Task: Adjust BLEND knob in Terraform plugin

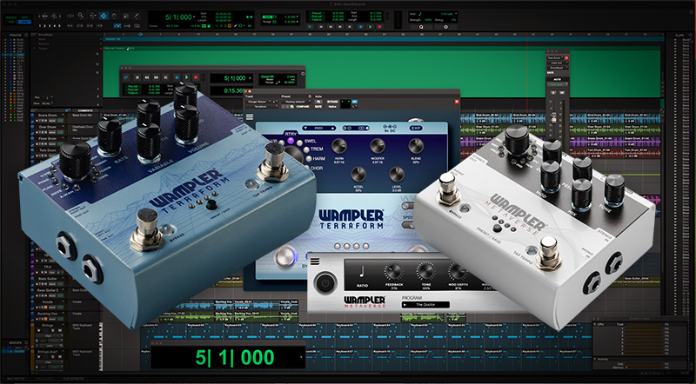Action: pyautogui.click(x=416, y=146)
